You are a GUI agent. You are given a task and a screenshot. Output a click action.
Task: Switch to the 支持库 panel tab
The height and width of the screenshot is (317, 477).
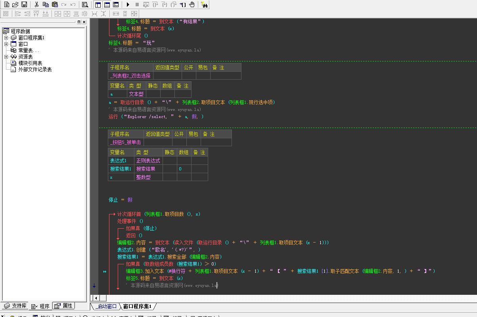tap(15, 306)
